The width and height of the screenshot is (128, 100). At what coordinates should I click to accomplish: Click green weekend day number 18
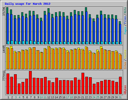(x=71, y=97)
